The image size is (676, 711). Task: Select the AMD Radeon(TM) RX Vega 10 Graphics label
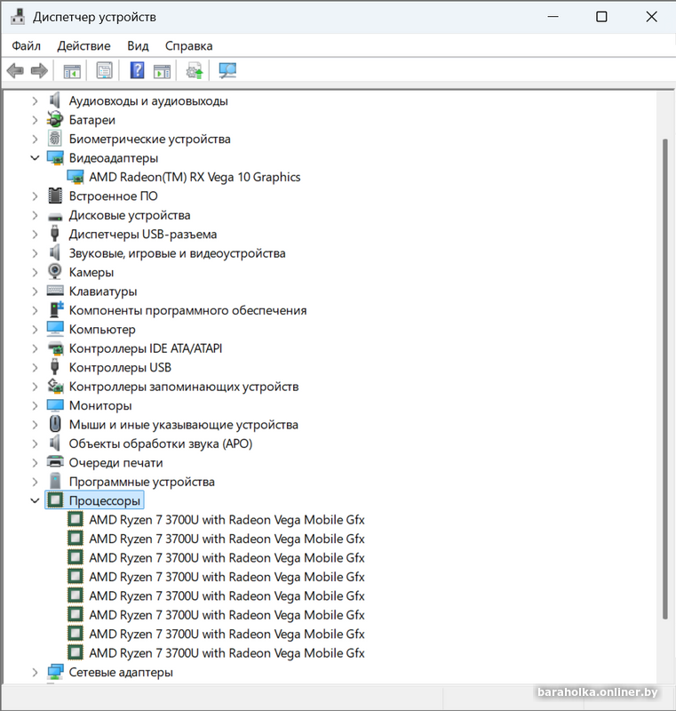pos(195,177)
